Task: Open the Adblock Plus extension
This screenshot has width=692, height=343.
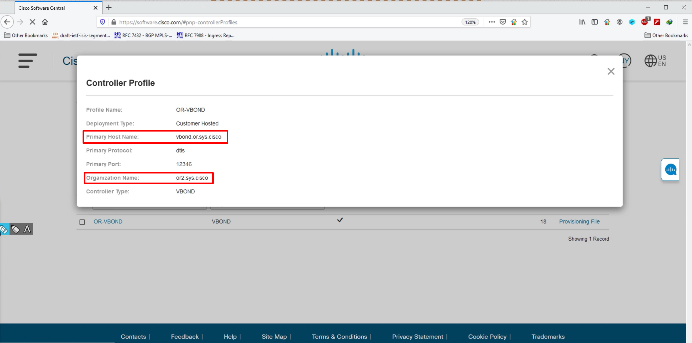Action: coord(645,22)
